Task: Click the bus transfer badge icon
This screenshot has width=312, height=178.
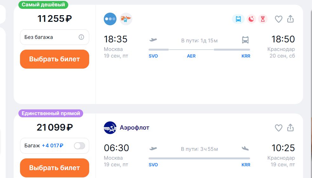Action: pyautogui.click(x=238, y=19)
